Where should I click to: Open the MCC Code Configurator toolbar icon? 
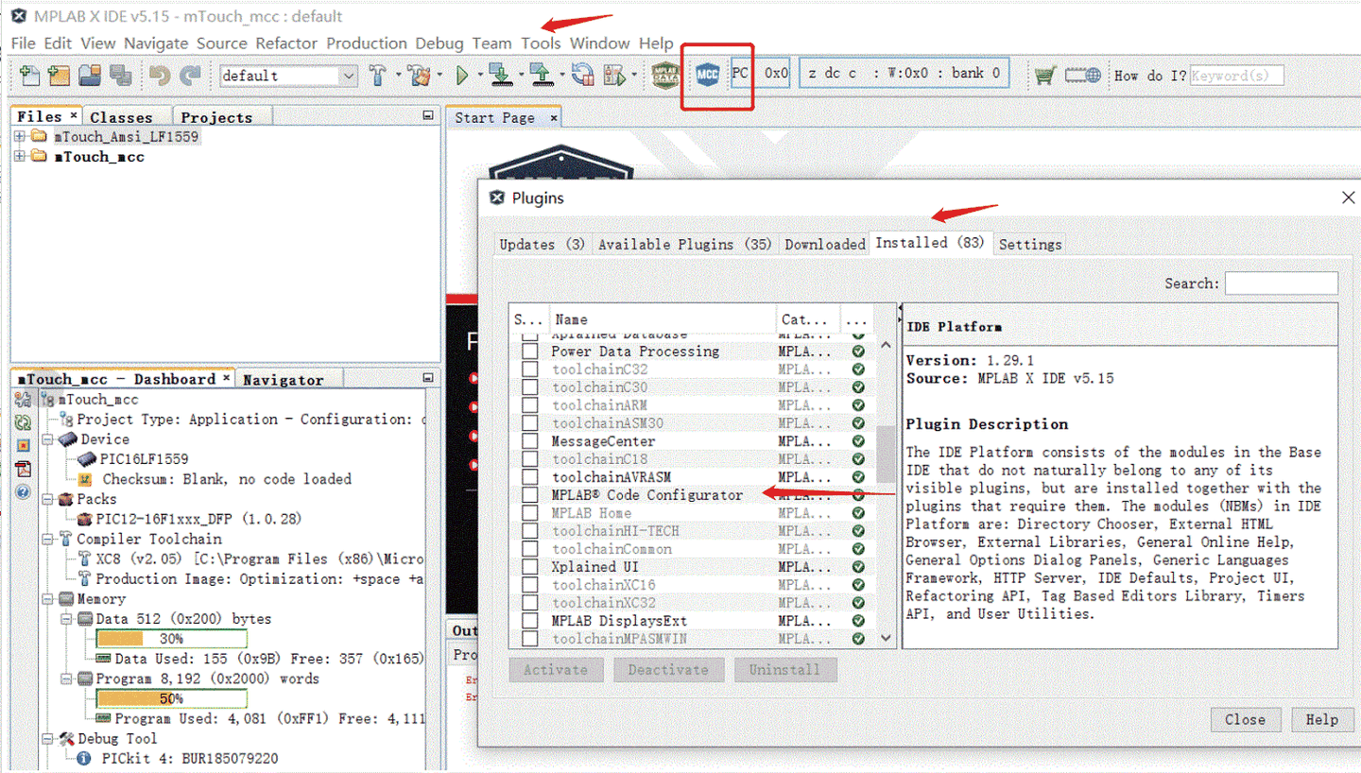[x=708, y=75]
